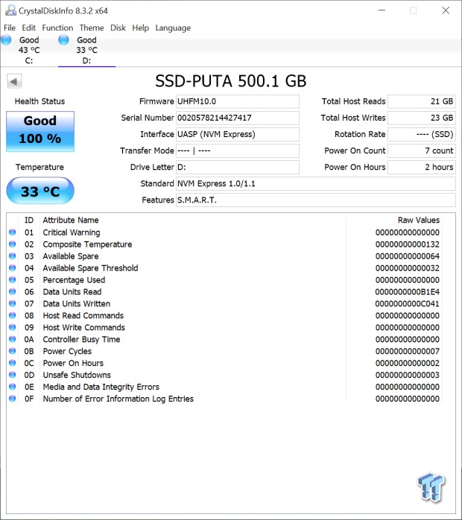
Task: Select the Composite Temperature attribute name
Action: point(87,244)
